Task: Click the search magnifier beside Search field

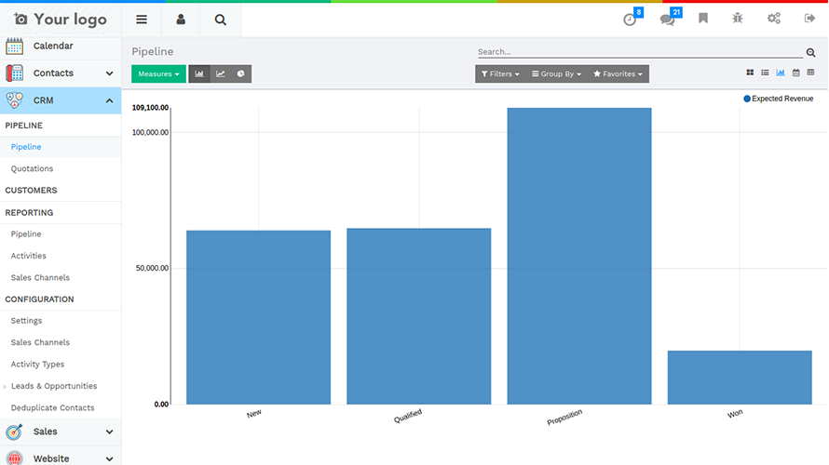Action: pos(810,52)
